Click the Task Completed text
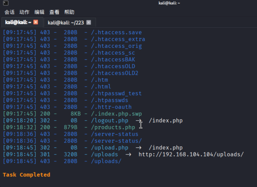The image size is (257, 187). [26, 174]
